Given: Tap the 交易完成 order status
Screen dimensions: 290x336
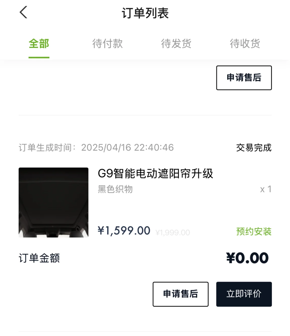Looking at the screenshot, I should 254,148.
